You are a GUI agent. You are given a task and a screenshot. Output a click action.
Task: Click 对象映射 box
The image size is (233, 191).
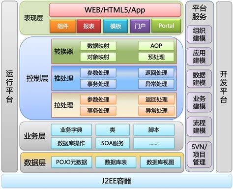click(x=98, y=57)
